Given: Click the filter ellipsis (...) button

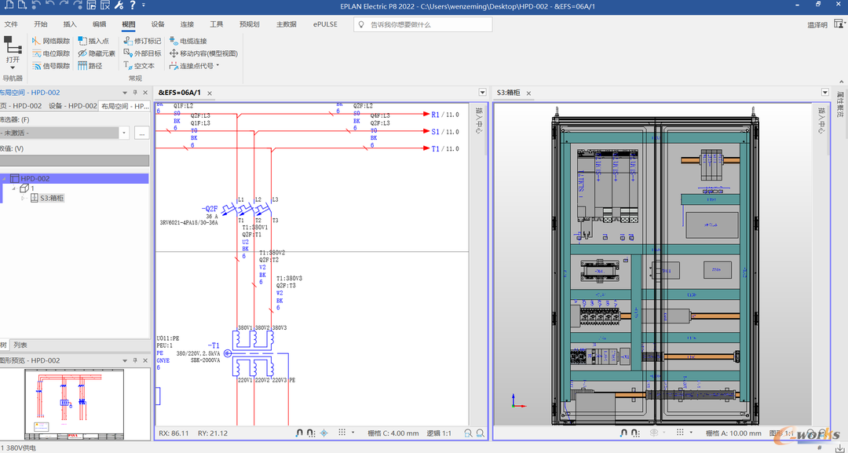Looking at the screenshot, I should click(141, 133).
